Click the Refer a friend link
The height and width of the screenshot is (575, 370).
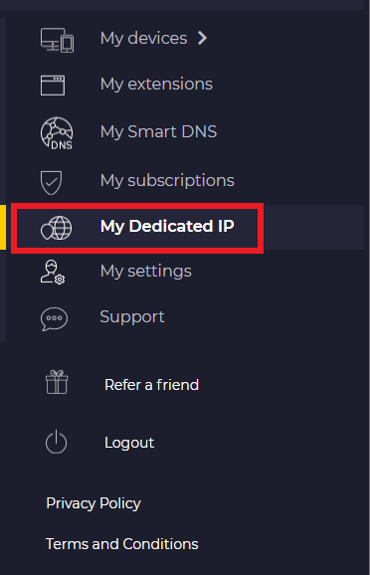[151, 385]
